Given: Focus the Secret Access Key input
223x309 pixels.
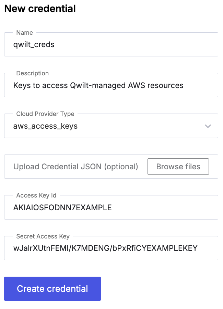Looking at the screenshot, I should coord(103,248).
